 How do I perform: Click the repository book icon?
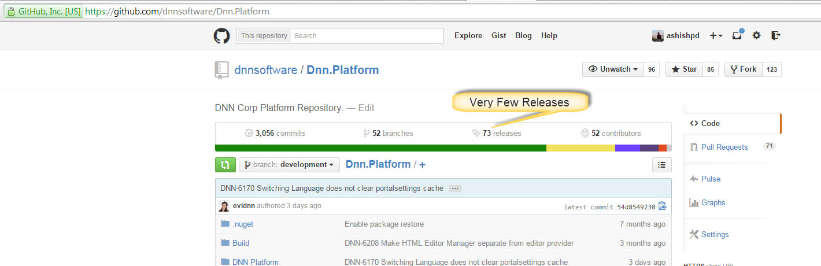pos(221,70)
